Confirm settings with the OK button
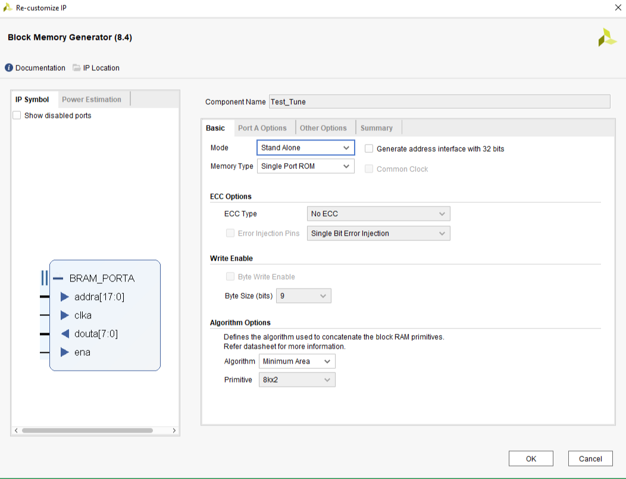Viewport: 626px width, 479px height. click(530, 458)
